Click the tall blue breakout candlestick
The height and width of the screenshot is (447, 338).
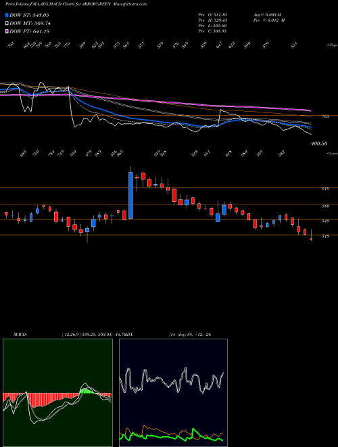pos(130,195)
